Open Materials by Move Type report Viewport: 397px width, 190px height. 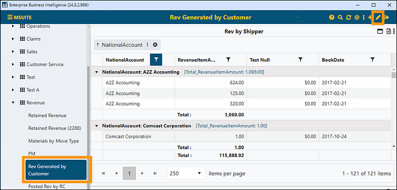tap(53, 141)
